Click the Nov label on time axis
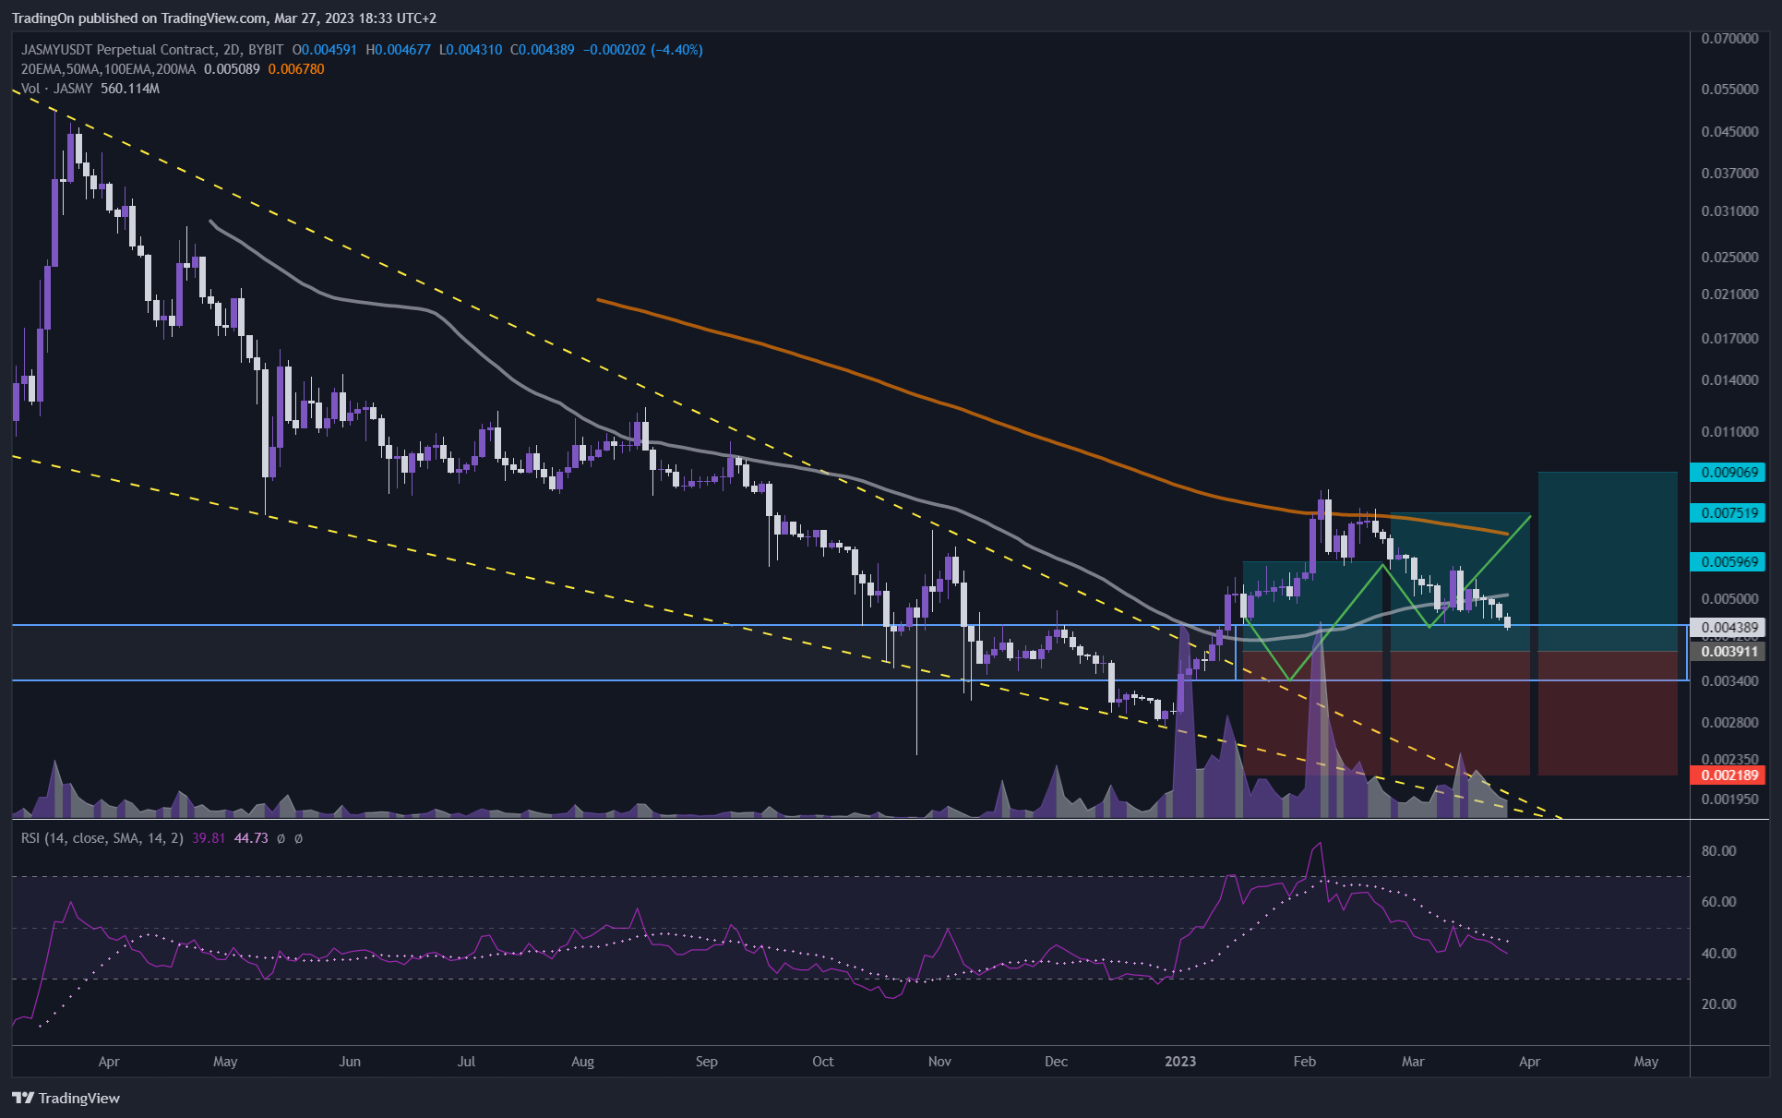Image resolution: width=1782 pixels, height=1118 pixels. pyautogui.click(x=939, y=1062)
